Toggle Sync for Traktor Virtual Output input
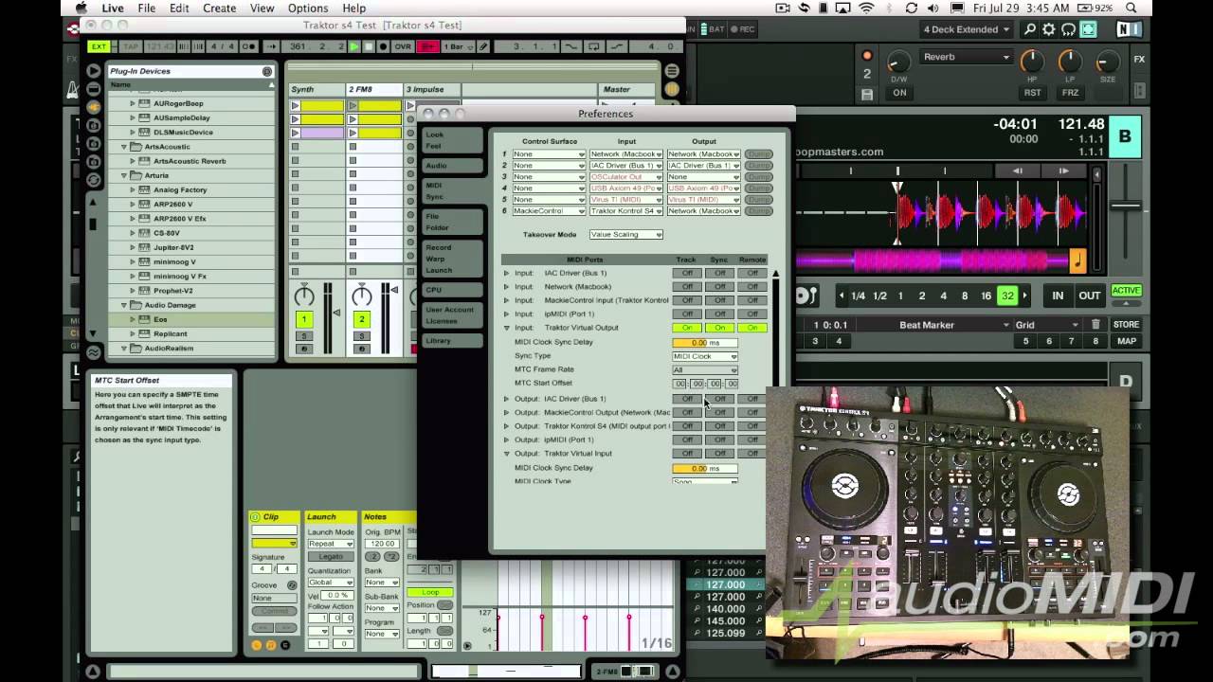The image size is (1213, 682). [719, 328]
